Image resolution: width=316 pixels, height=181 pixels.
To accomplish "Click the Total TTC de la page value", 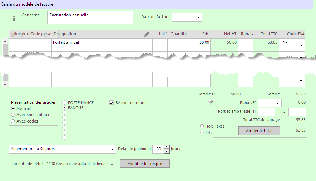I will (301, 120).
